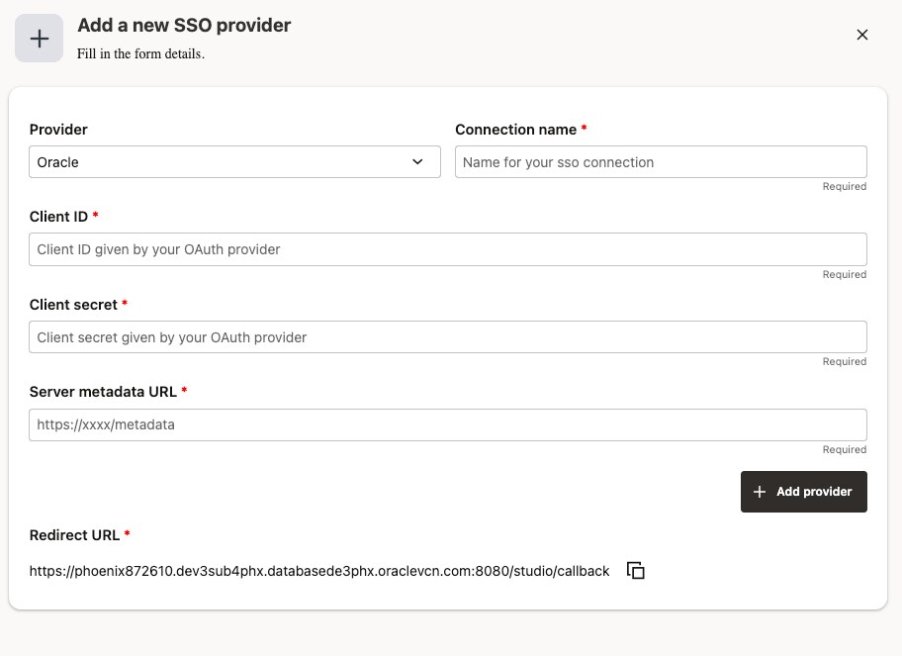This screenshot has height=656, width=902.
Task: Click the Client secret label
Action: pyautogui.click(x=73, y=305)
